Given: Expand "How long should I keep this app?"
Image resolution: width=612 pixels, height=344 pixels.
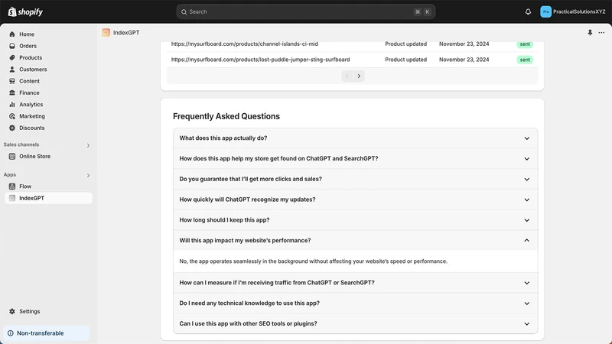Looking at the screenshot, I should coord(355,220).
